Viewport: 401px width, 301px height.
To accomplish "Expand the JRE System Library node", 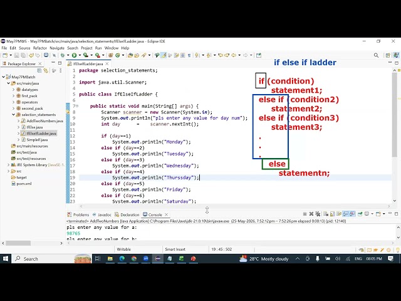I will [8, 165].
